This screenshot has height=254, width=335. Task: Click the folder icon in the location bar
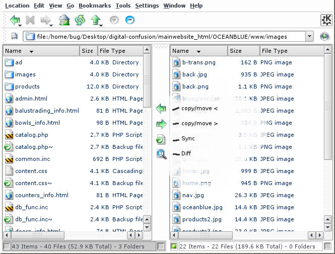pyautogui.click(x=30, y=36)
